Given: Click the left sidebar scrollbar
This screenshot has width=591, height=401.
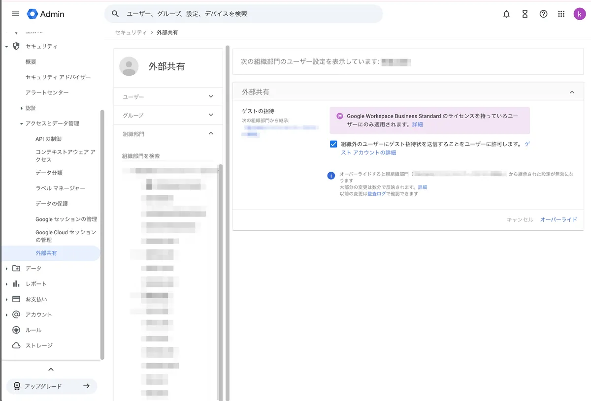Looking at the screenshot, I should (102, 234).
